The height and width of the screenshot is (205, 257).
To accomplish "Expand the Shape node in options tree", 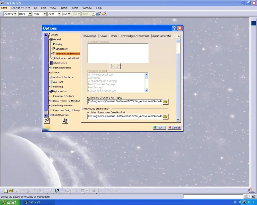I will point(49,72).
